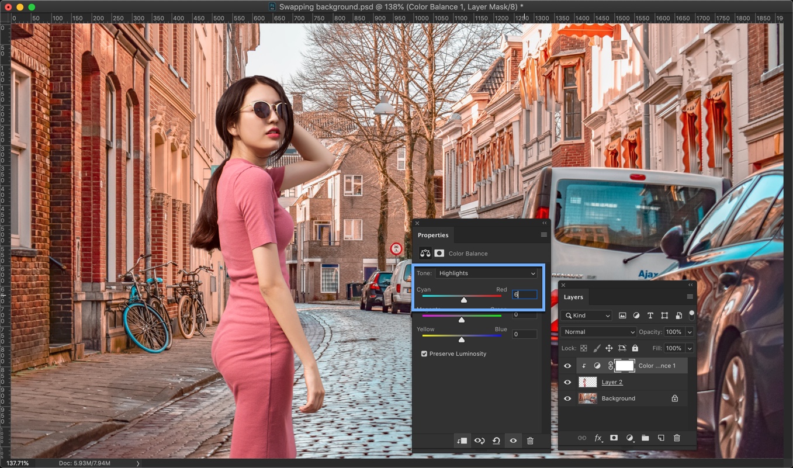Add a layer style with fx button
The width and height of the screenshot is (793, 468).
598,438
